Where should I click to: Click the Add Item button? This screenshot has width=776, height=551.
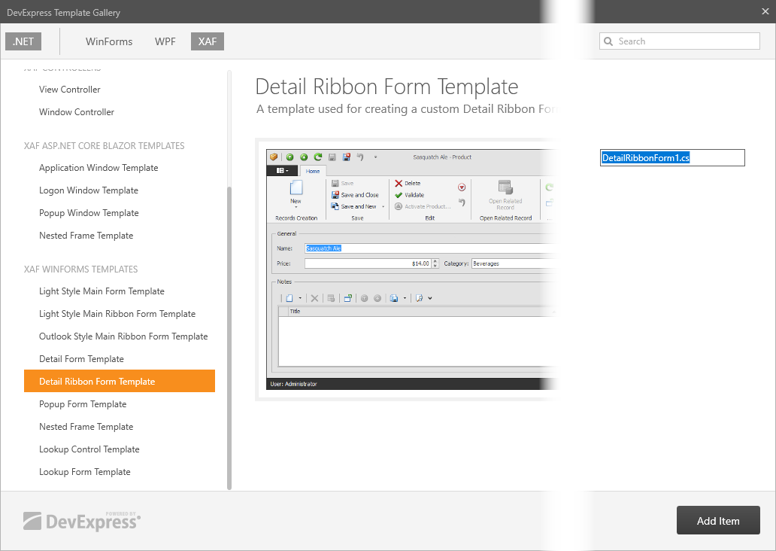coord(718,520)
